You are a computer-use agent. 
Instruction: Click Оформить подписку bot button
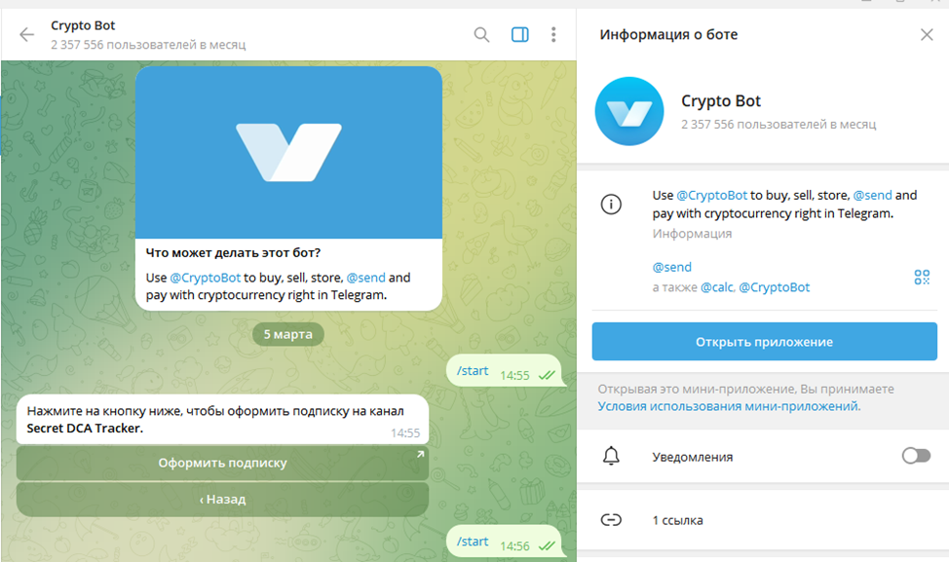(x=223, y=463)
